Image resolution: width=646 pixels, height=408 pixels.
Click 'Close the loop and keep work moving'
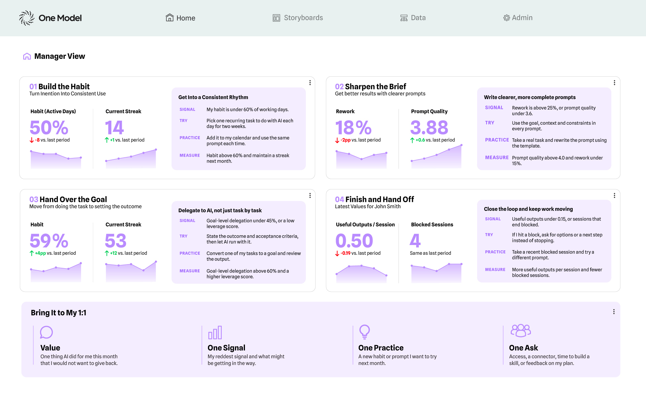[528, 209]
